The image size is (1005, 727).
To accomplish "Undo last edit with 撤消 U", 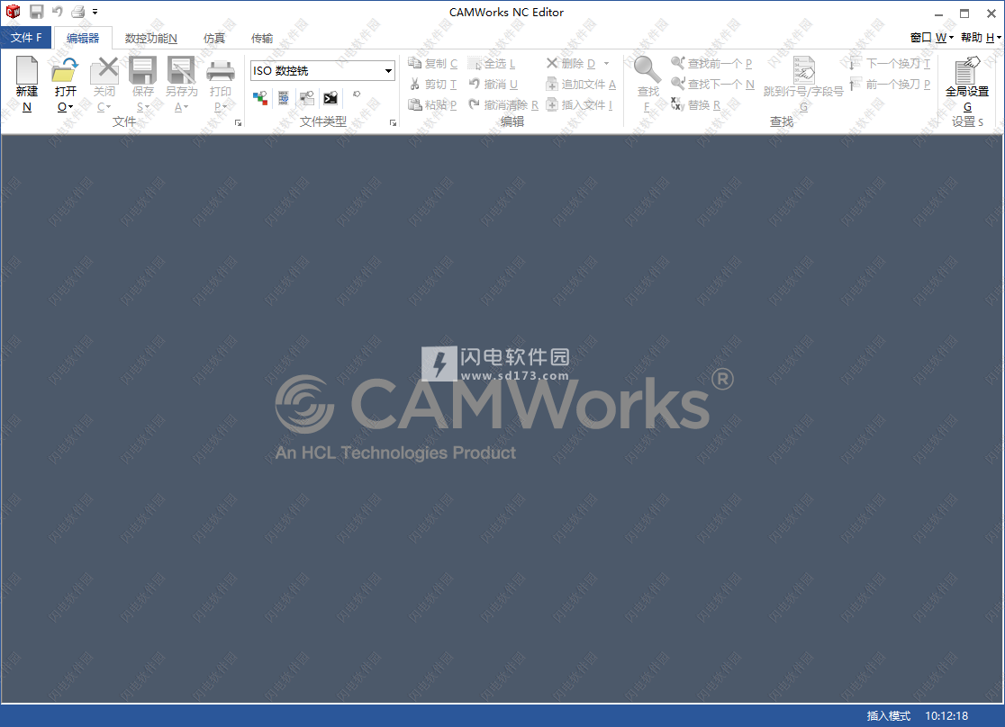I will pos(493,84).
